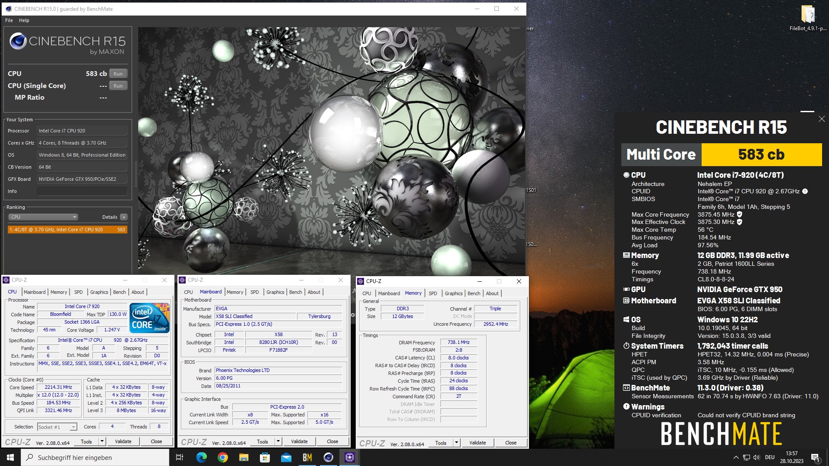Open the Ranking CPU dropdown

(43, 217)
